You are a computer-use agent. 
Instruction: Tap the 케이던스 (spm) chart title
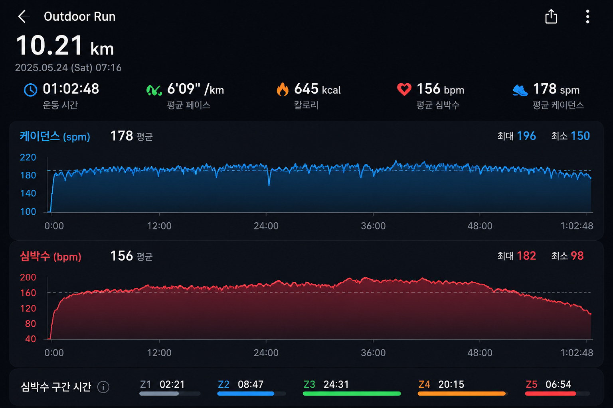(x=55, y=136)
